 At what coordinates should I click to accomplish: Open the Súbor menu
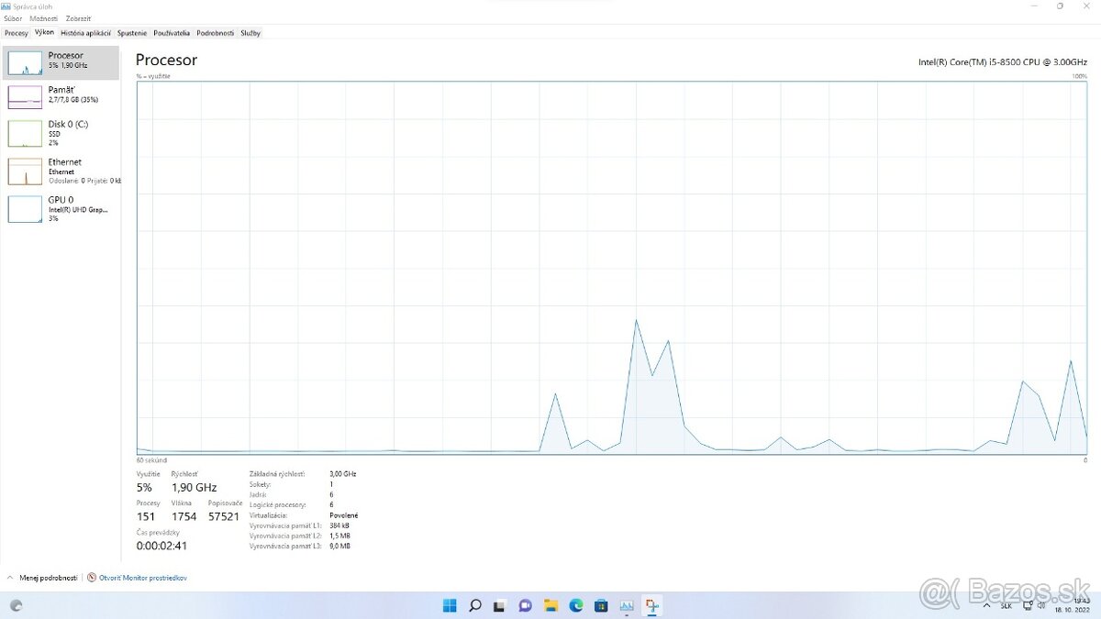[x=13, y=18]
